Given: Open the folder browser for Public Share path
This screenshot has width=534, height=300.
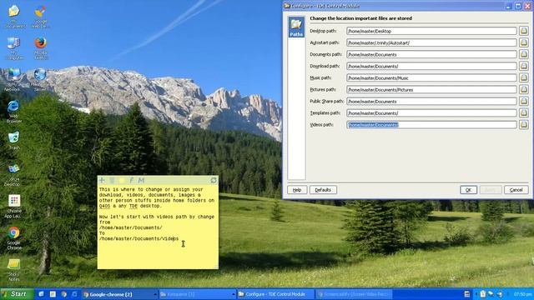Looking at the screenshot, I should (523, 102).
